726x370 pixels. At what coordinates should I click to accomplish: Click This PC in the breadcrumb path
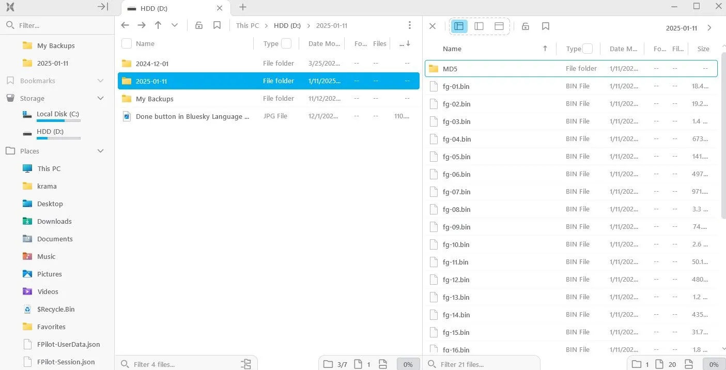248,26
